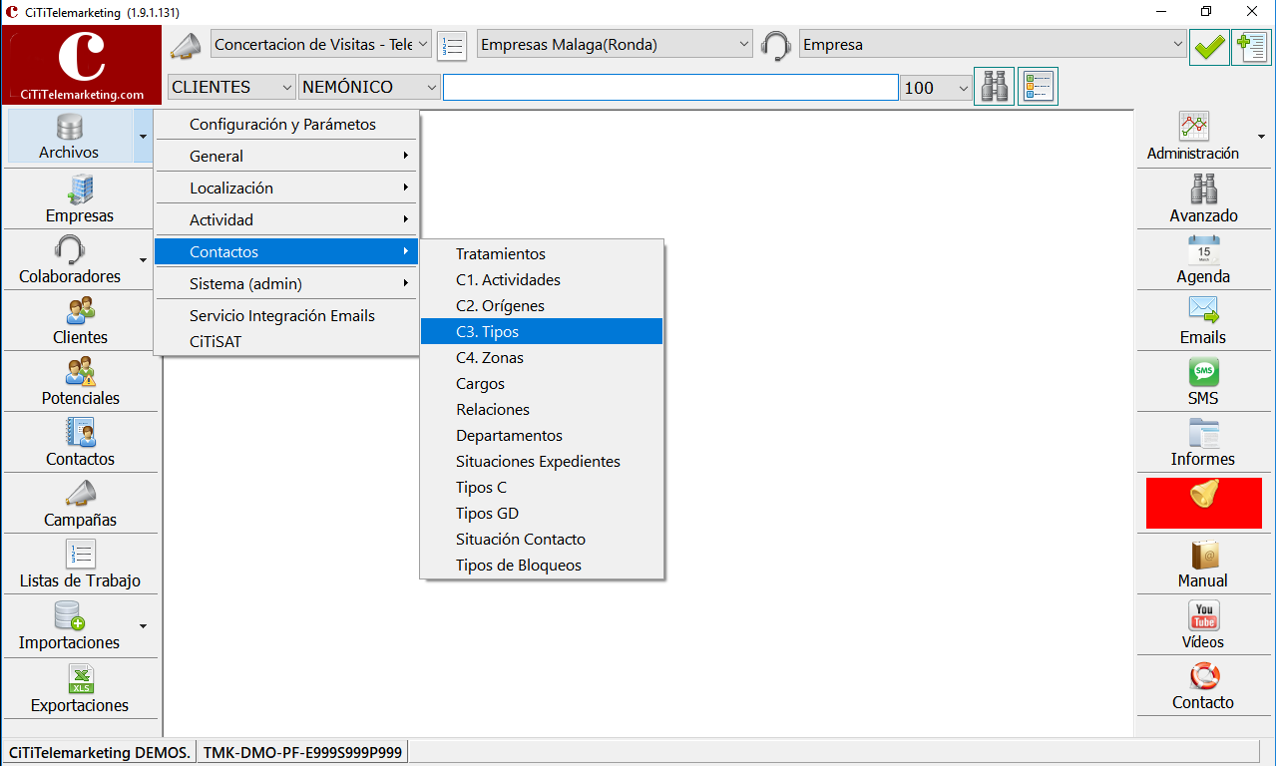1276x766 pixels.
Task: Expand the Administración arrow menu
Action: pos(1262,138)
